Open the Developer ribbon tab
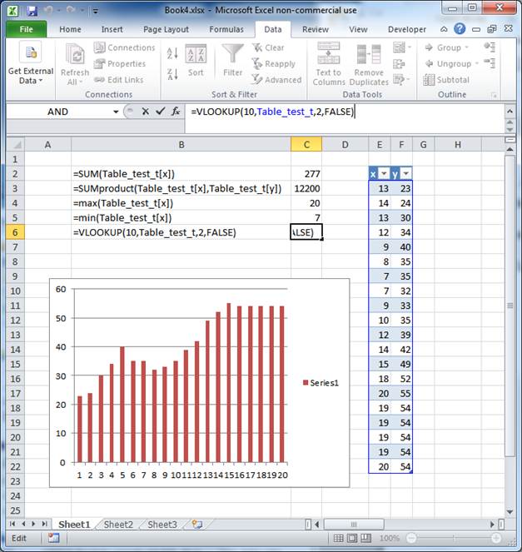This screenshot has width=522, height=552. click(407, 29)
